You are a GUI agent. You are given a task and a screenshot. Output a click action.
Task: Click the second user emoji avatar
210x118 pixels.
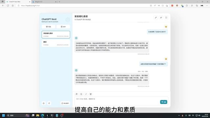166,59
